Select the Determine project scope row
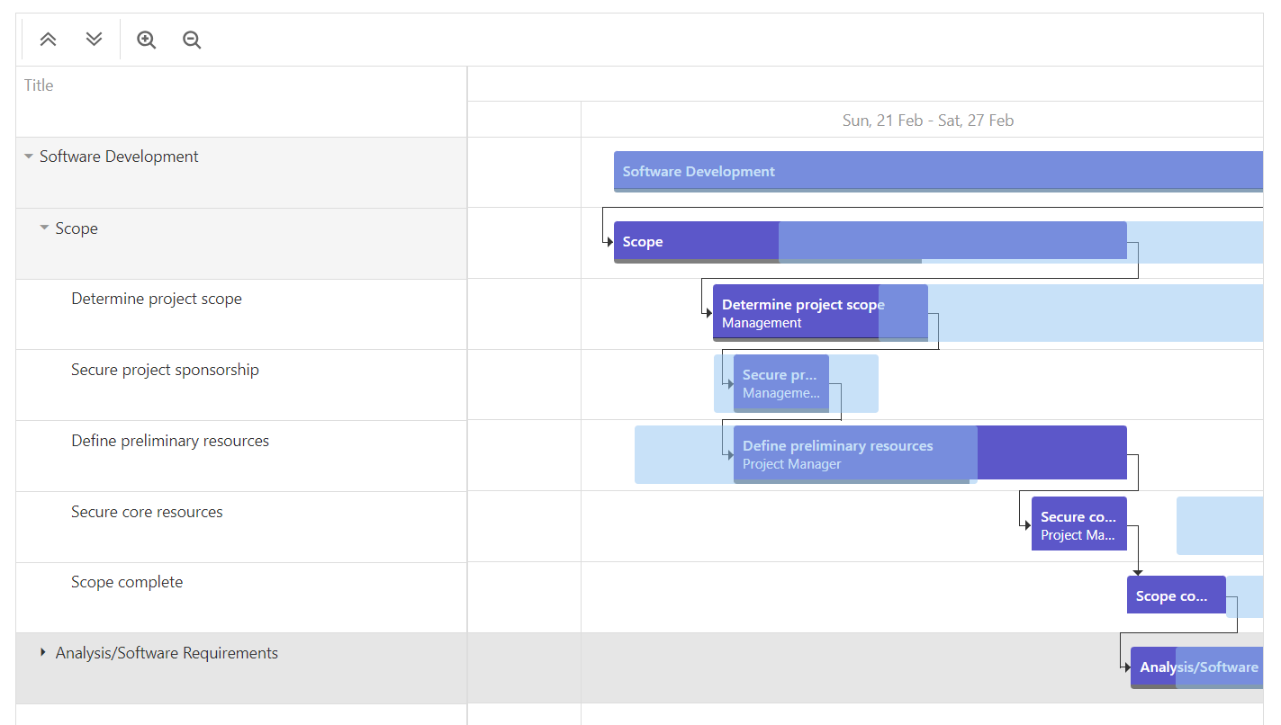The width and height of the screenshot is (1281, 725). click(x=157, y=300)
